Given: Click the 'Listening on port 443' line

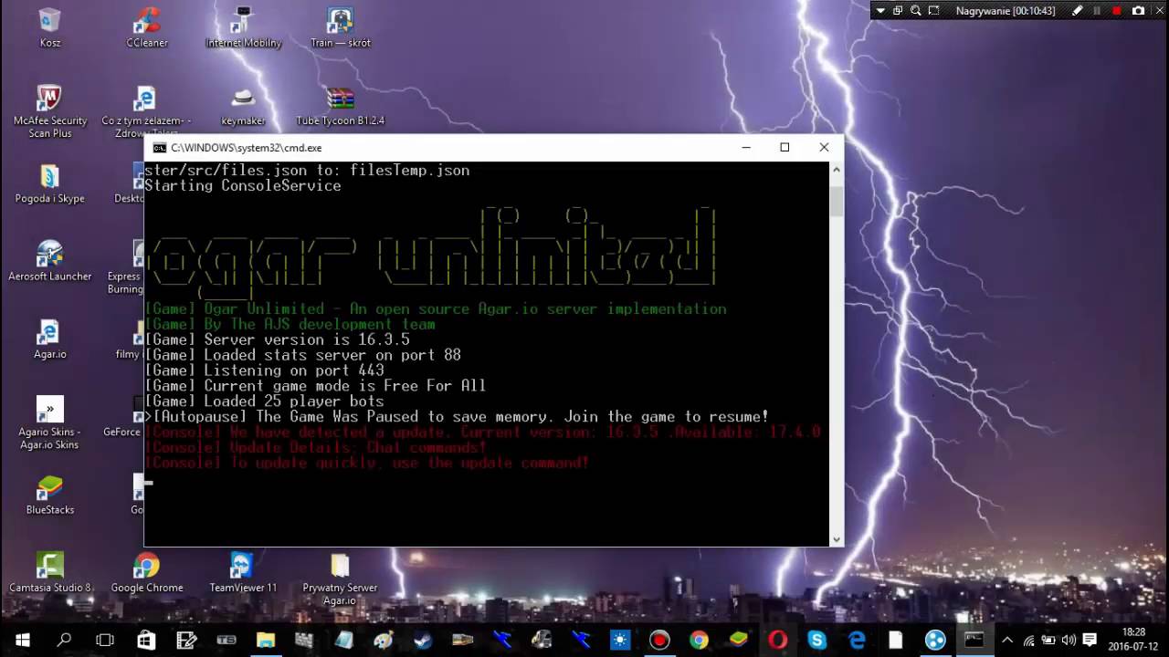Looking at the screenshot, I should (x=265, y=370).
